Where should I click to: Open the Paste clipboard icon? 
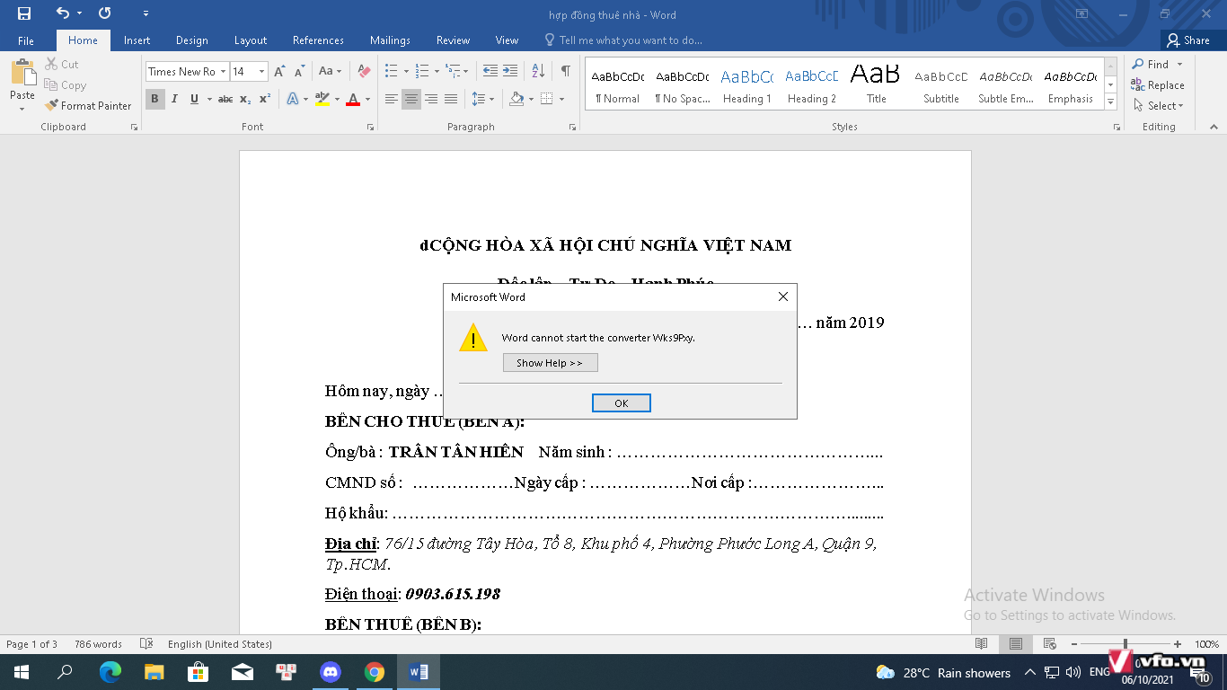click(22, 73)
